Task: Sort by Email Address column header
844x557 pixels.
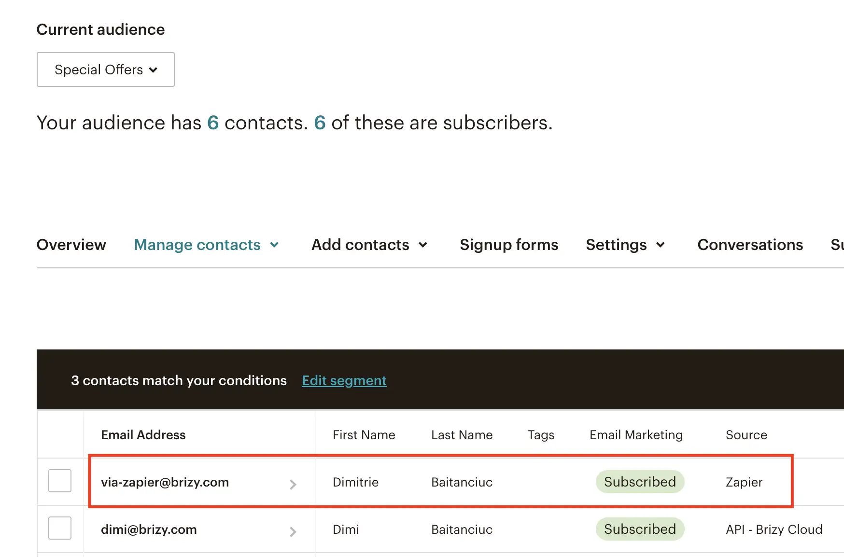Action: click(x=143, y=435)
